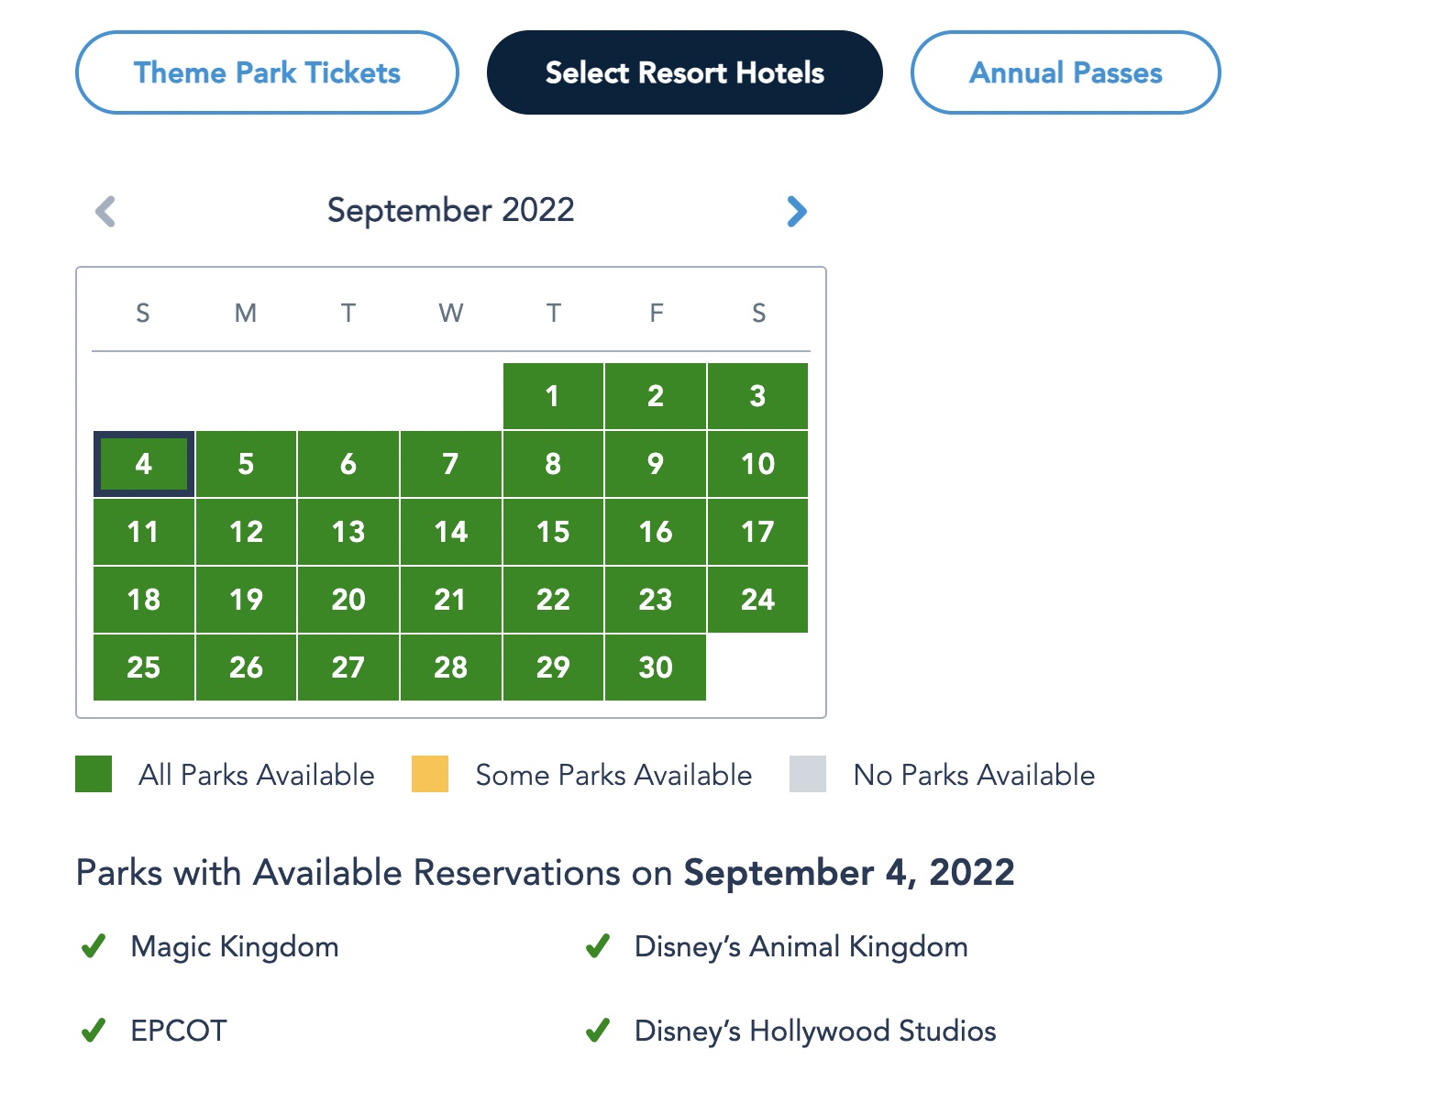Click the Disney's Animal Kingdom checkmark icon
This screenshot has width=1447, height=1093.
(x=598, y=945)
